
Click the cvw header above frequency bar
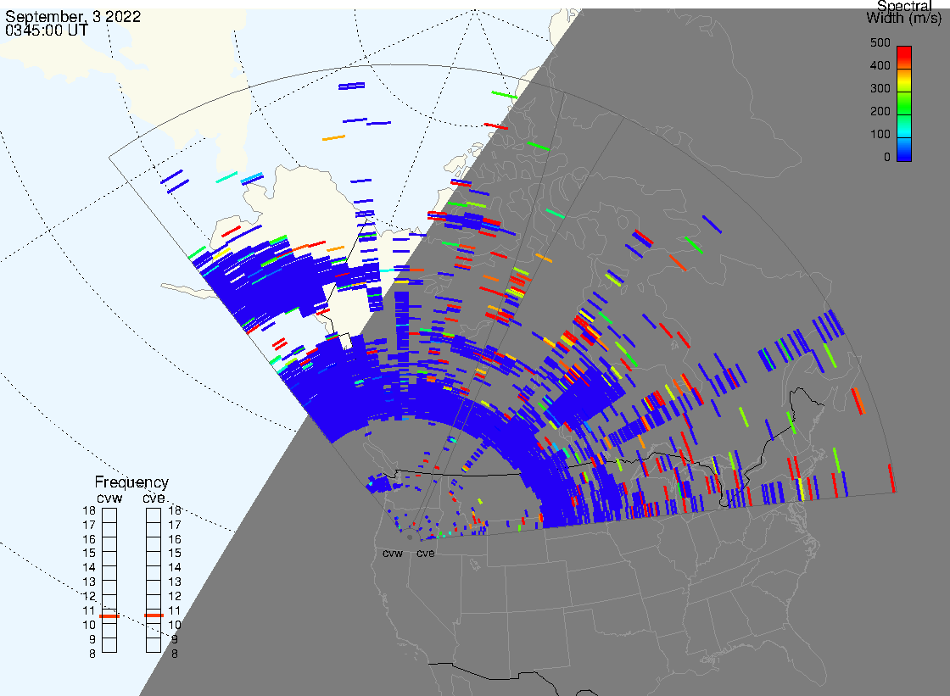tap(109, 498)
